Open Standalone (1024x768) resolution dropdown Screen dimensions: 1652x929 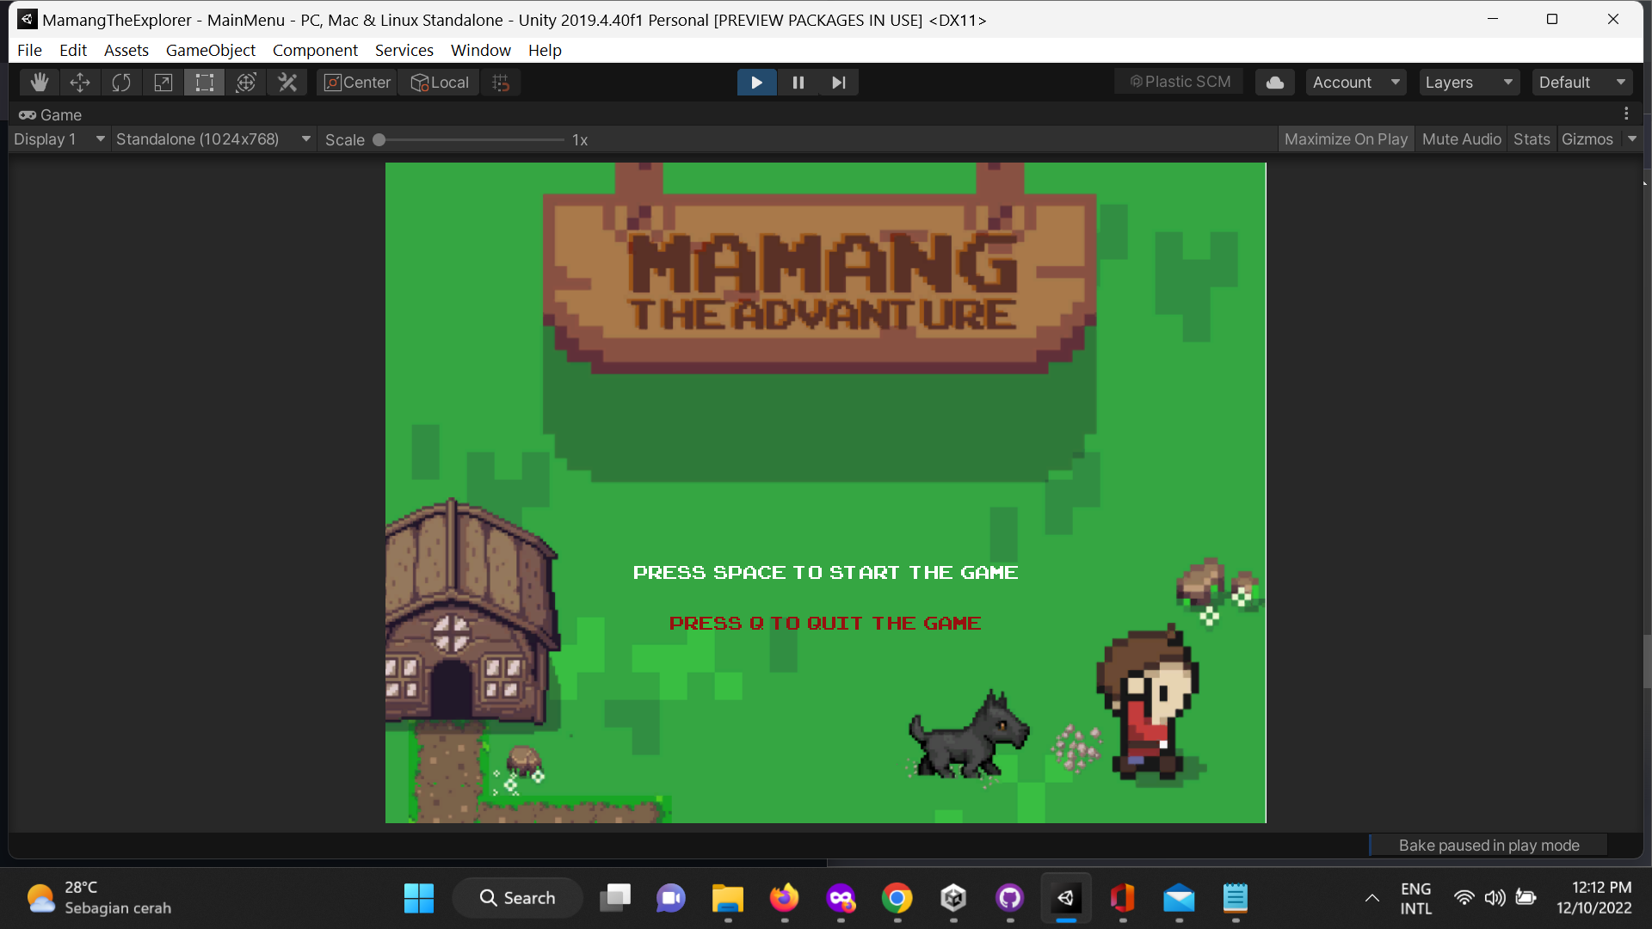(x=213, y=139)
